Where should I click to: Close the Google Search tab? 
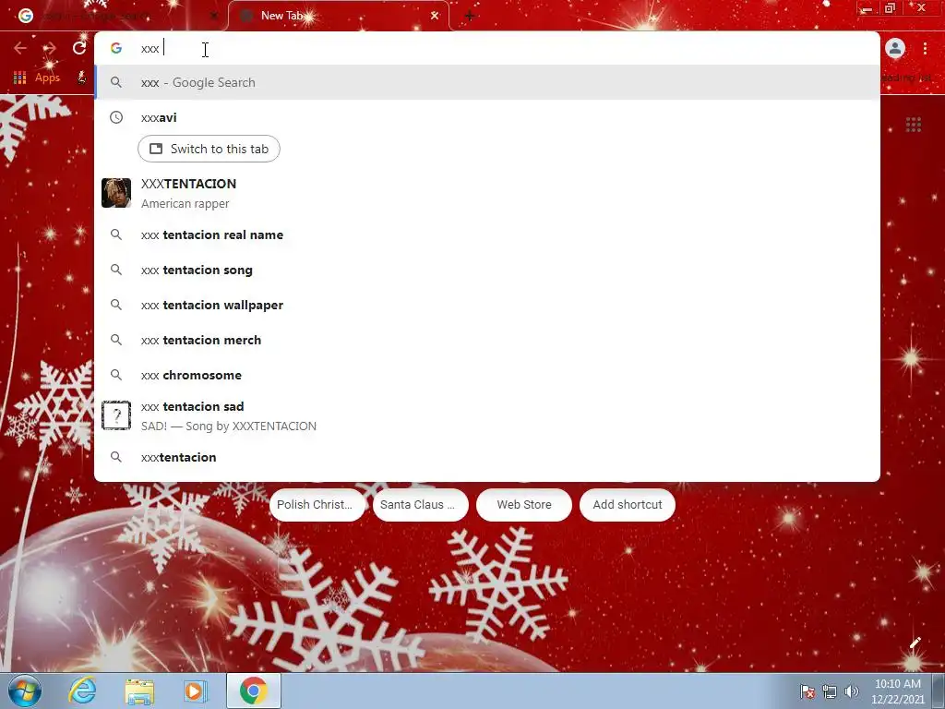click(213, 16)
